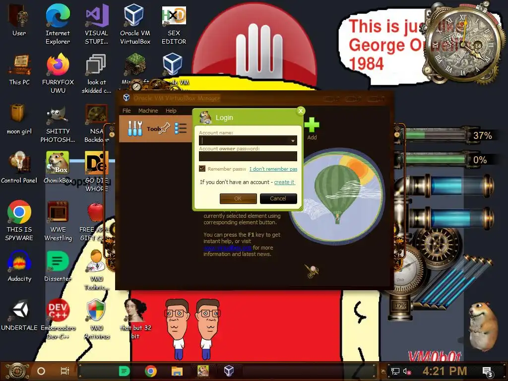This screenshot has width=508, height=381.
Task: Click the green Add plus icon in VirtualBox
Action: pos(312,125)
